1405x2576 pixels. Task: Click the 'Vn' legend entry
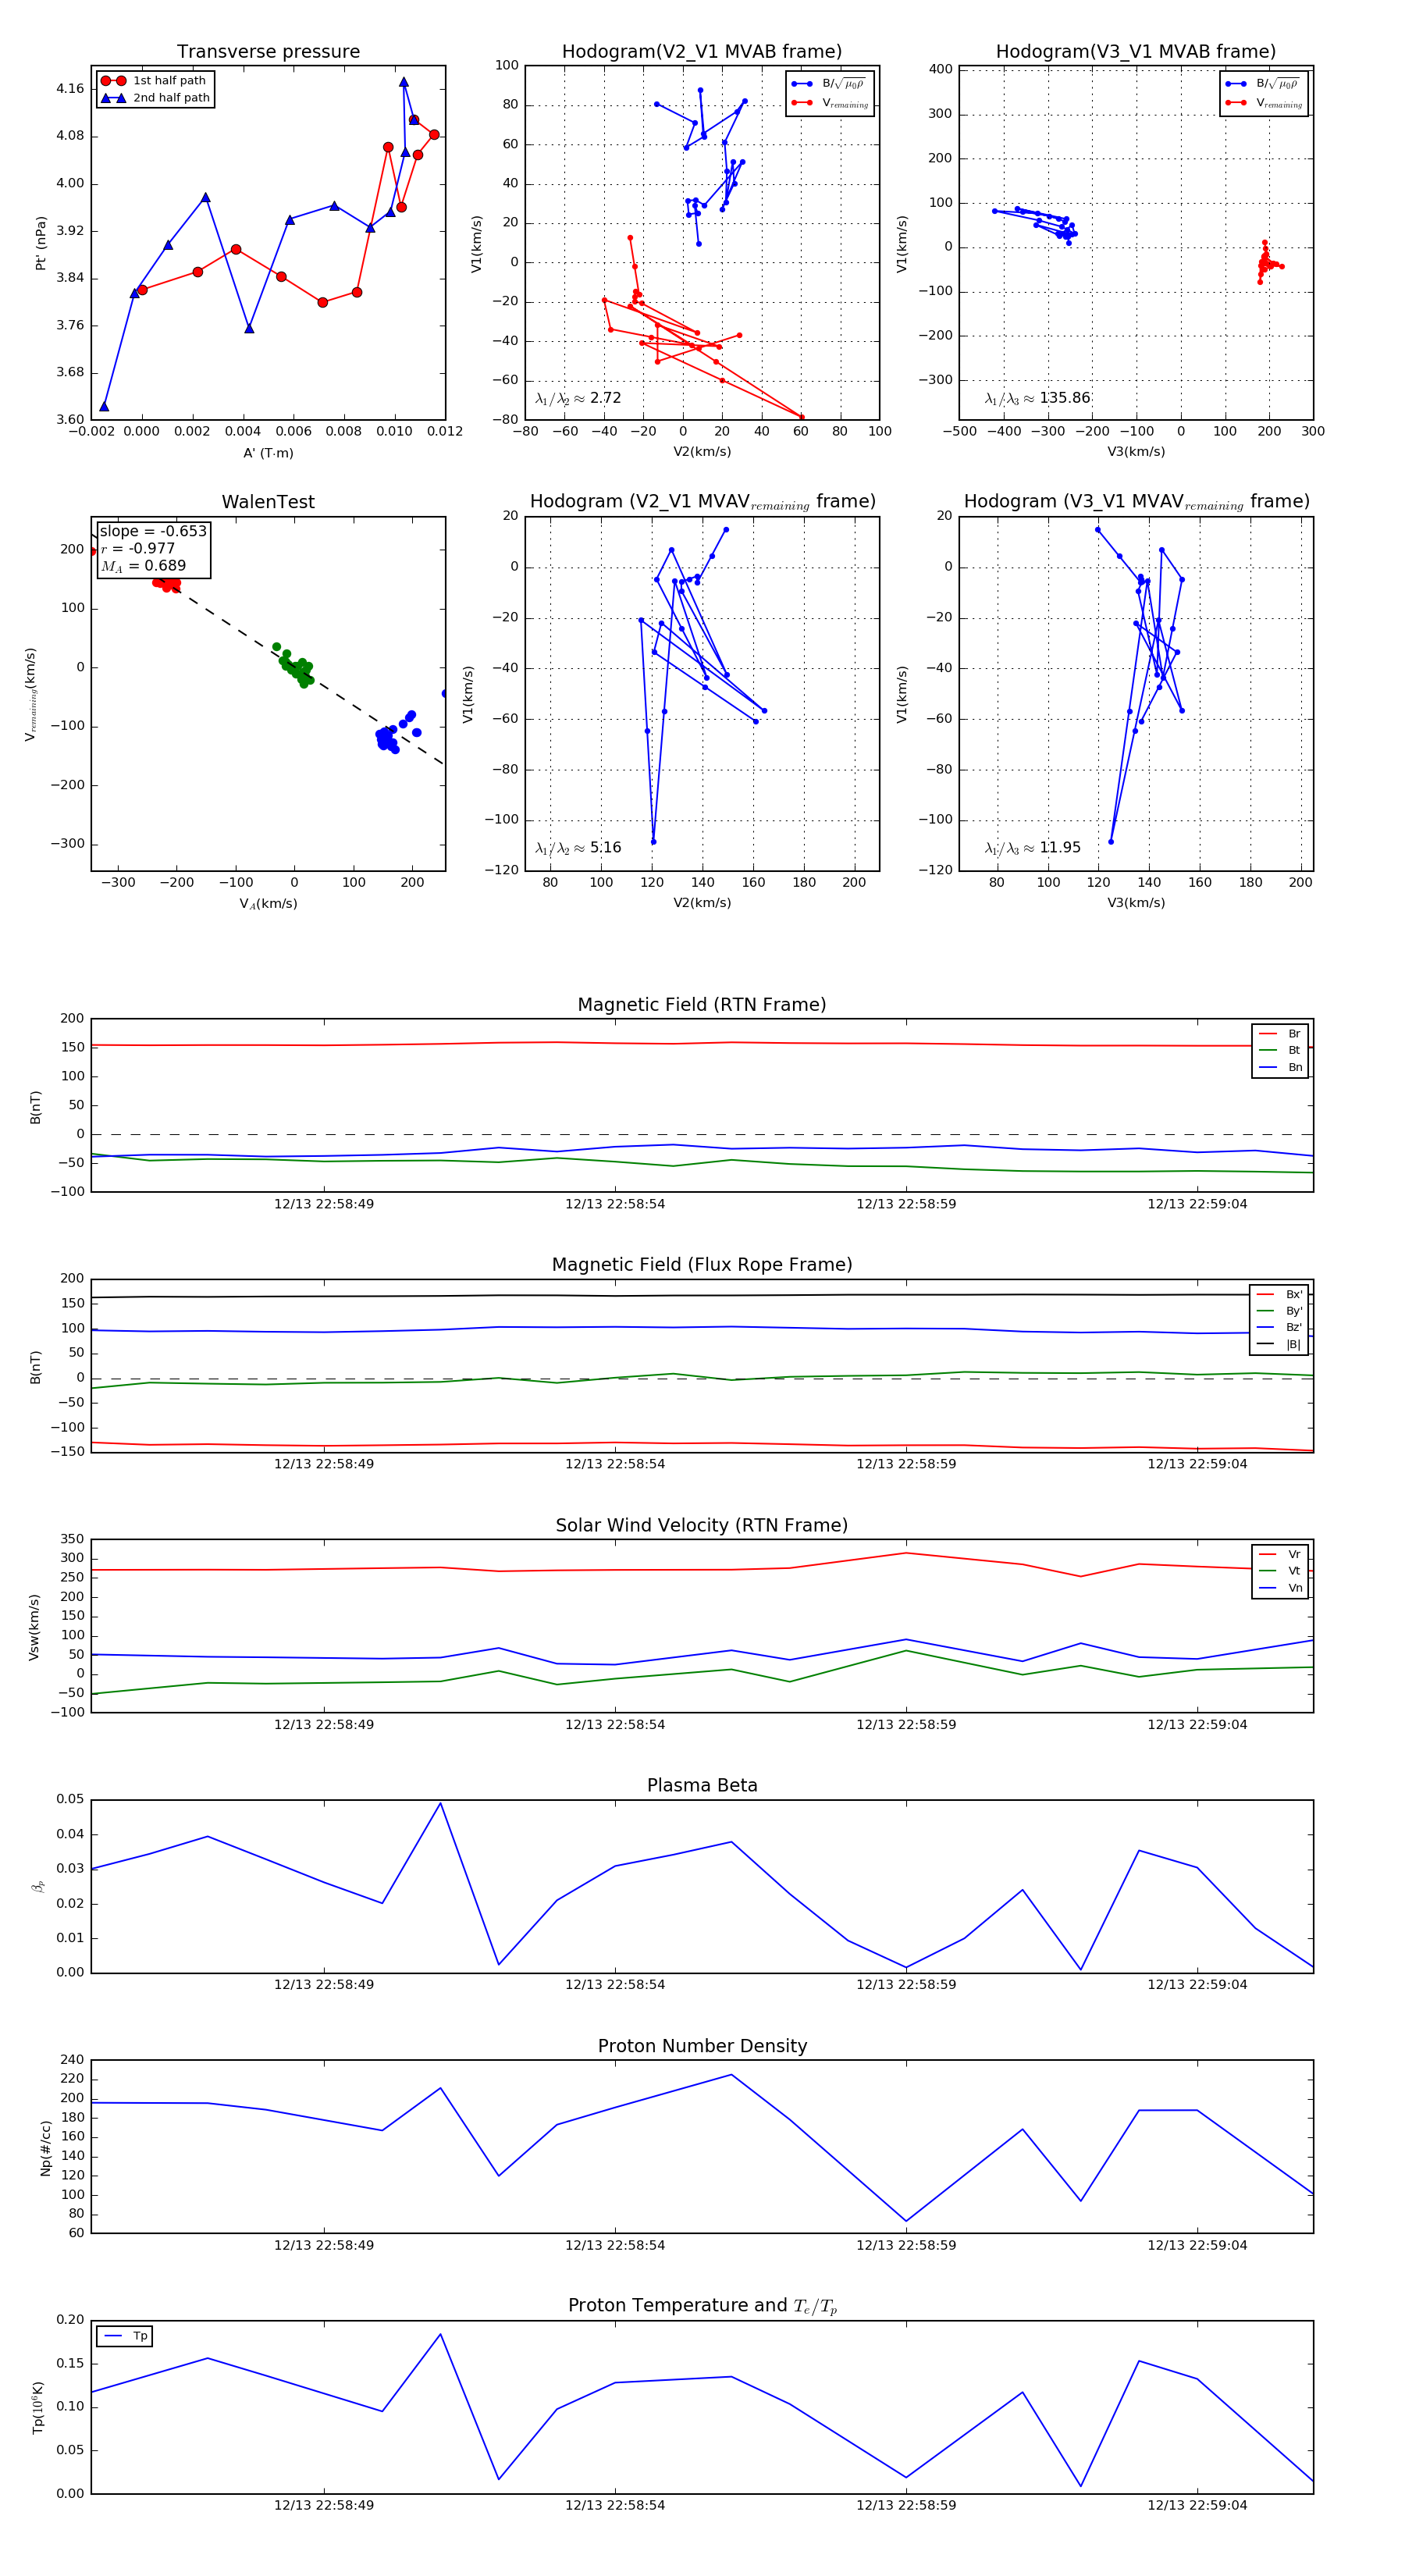coord(1280,1588)
